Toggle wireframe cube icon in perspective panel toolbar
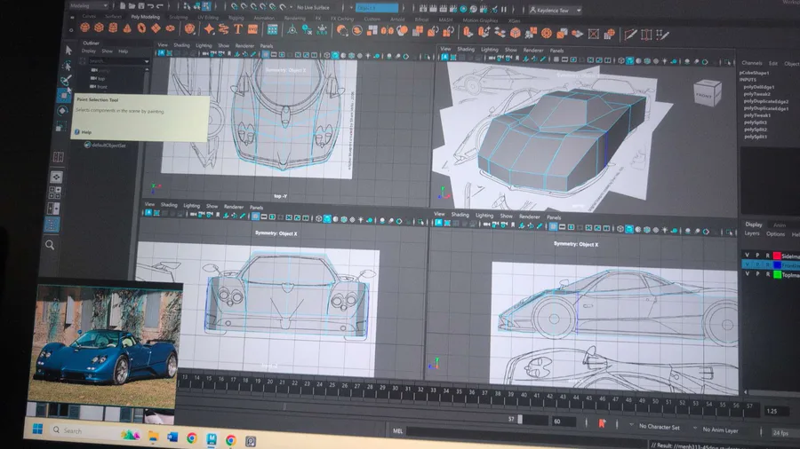Viewport: 800px width, 449px height. click(x=621, y=60)
